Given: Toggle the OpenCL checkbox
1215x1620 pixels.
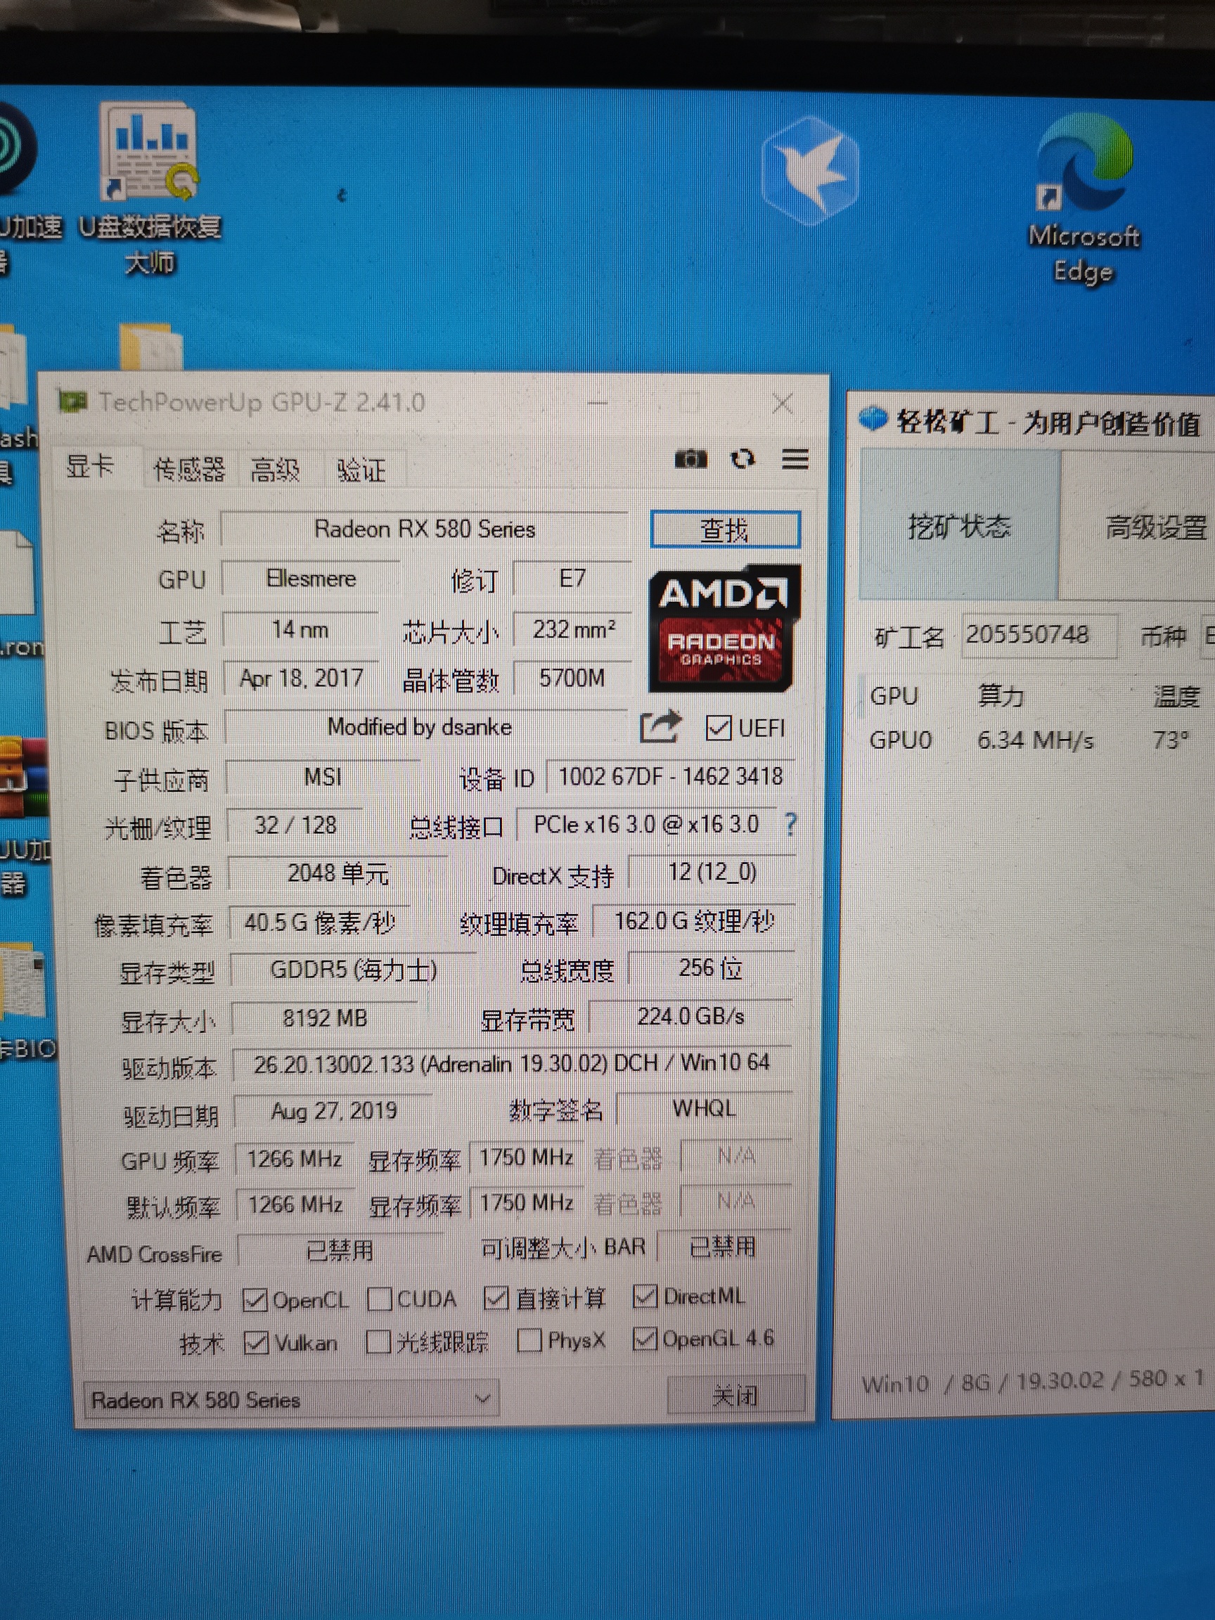Looking at the screenshot, I should click(x=254, y=1300).
